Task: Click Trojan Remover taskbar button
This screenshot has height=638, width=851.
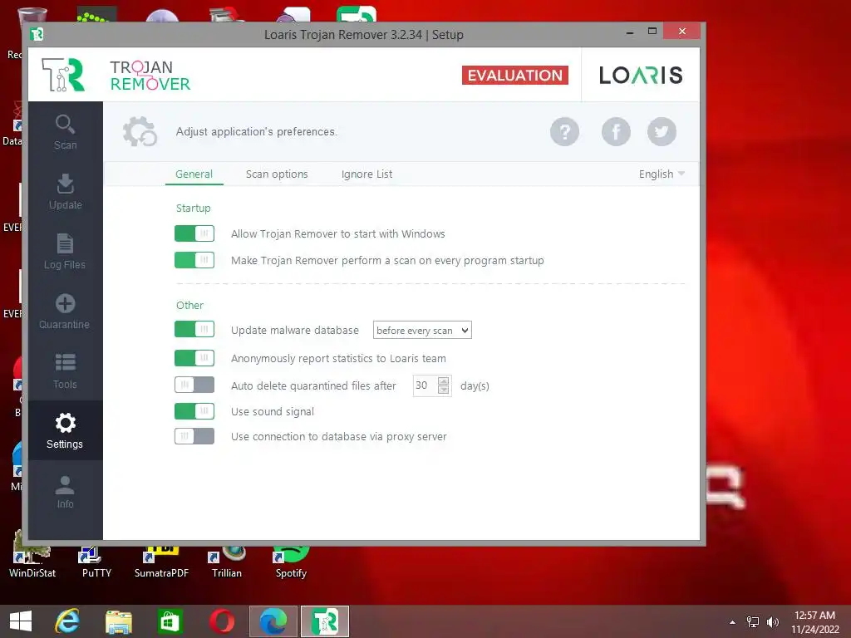Action: [x=325, y=621]
